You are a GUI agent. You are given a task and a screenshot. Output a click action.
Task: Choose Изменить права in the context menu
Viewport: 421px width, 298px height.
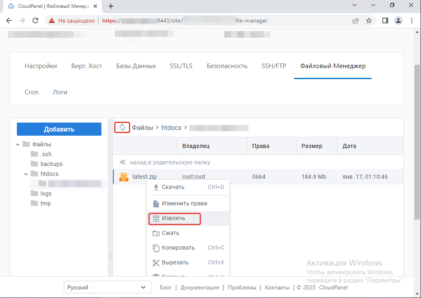point(184,203)
